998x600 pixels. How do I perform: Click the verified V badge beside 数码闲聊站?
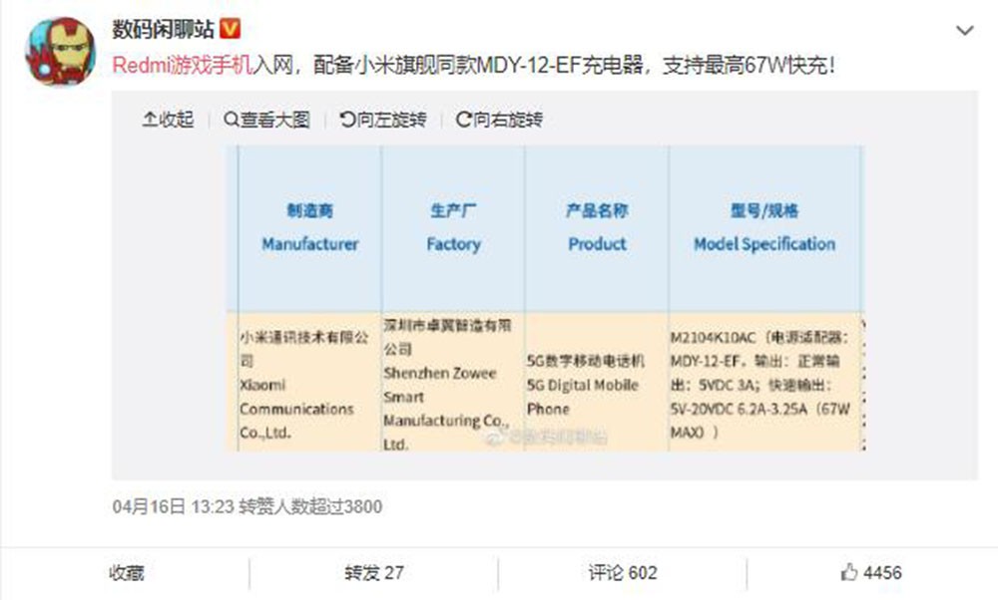coord(230,29)
